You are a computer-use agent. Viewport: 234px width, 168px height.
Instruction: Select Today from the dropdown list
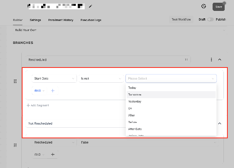(171, 88)
